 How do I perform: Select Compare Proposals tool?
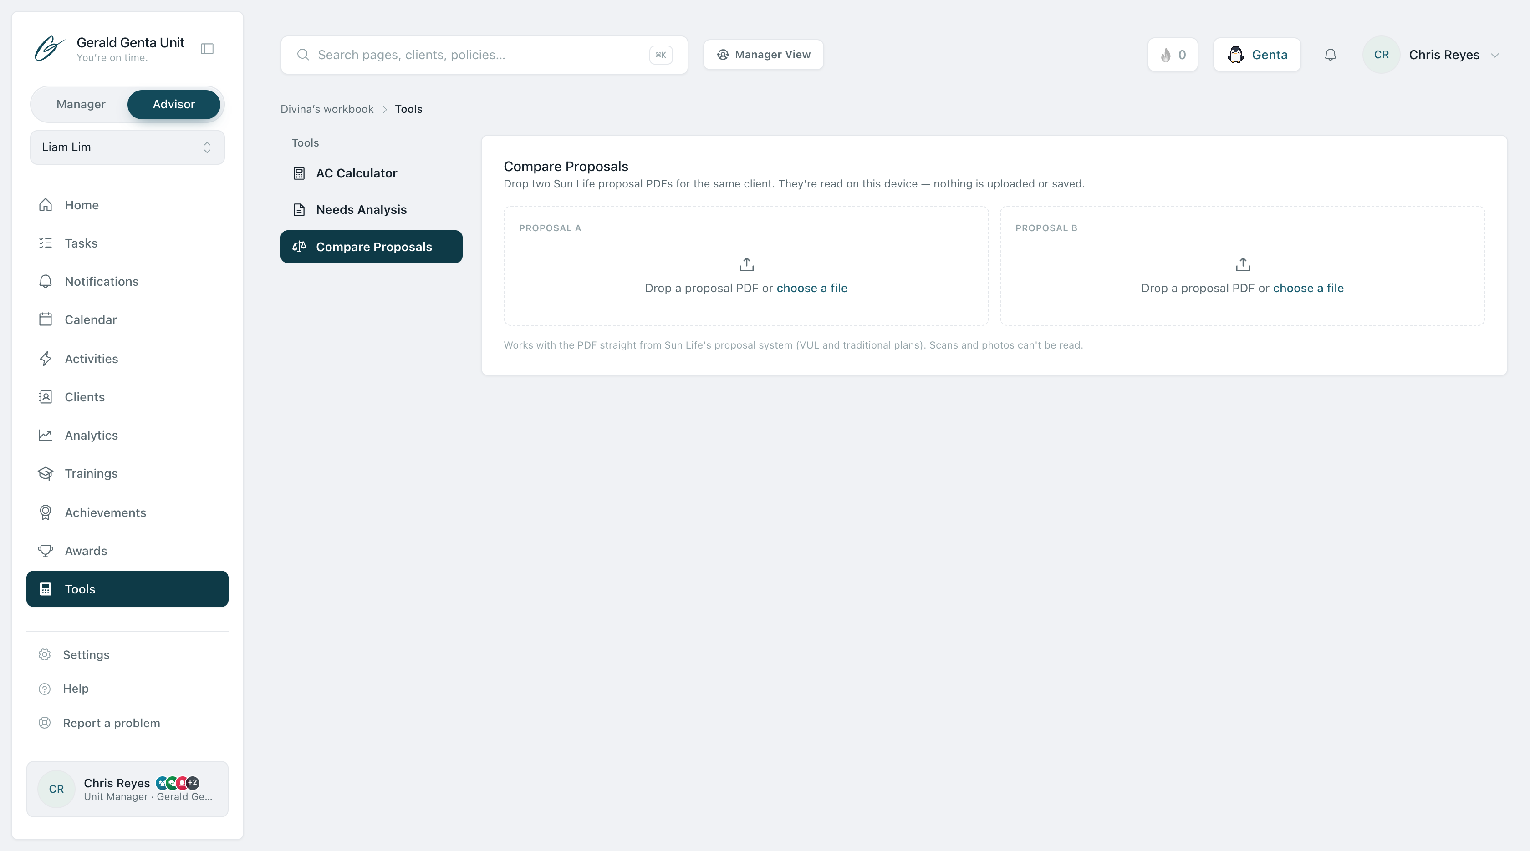pyautogui.click(x=371, y=247)
